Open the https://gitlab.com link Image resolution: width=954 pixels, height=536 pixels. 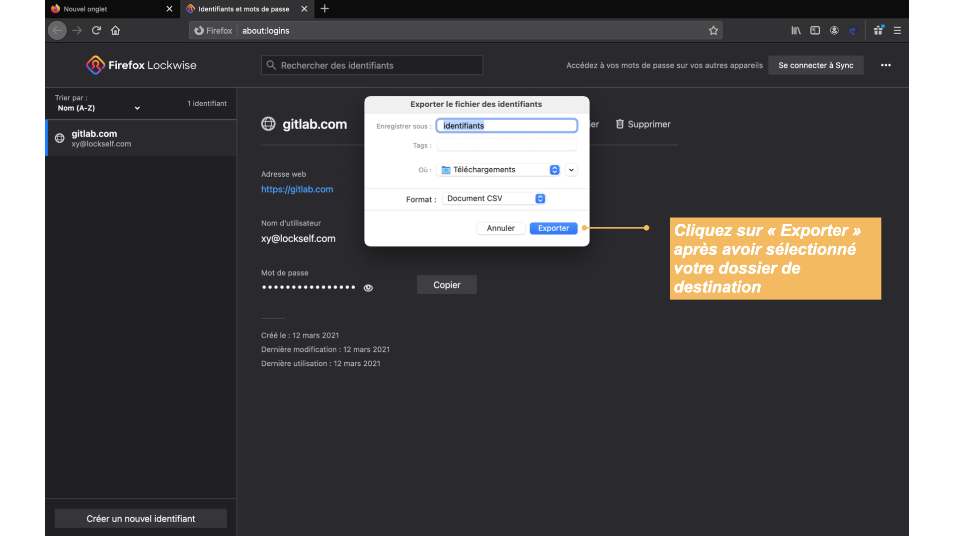click(297, 189)
